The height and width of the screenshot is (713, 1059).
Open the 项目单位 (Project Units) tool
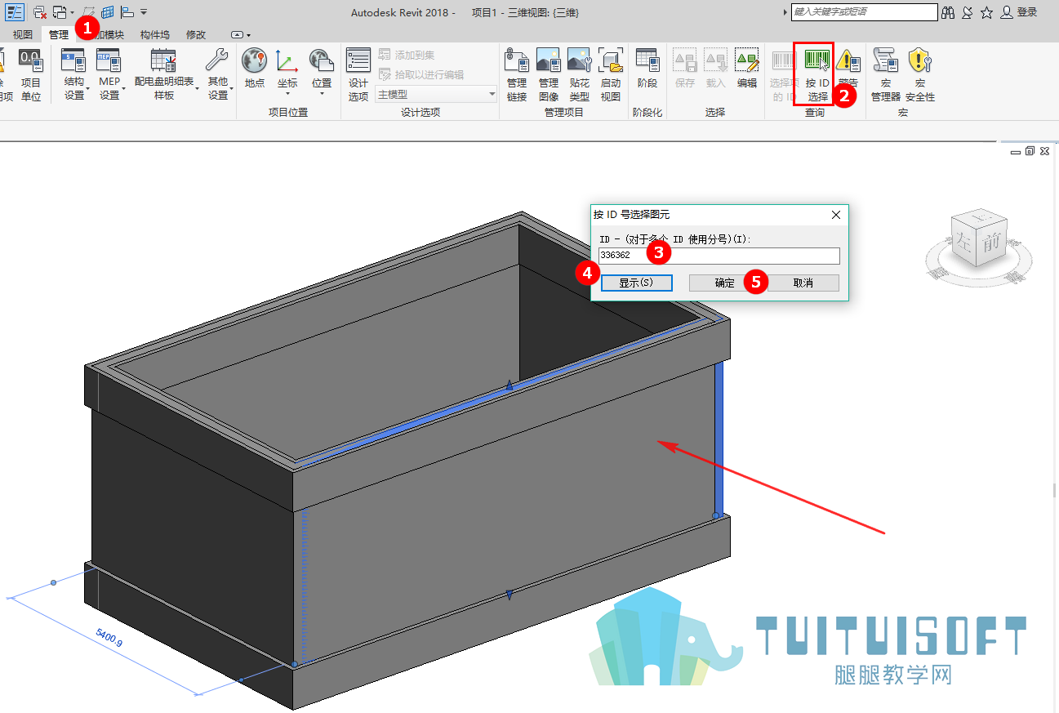[30, 74]
